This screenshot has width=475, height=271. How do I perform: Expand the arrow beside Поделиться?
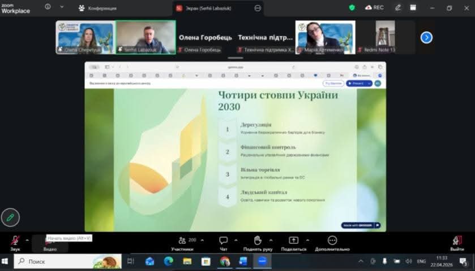[x=310, y=240]
